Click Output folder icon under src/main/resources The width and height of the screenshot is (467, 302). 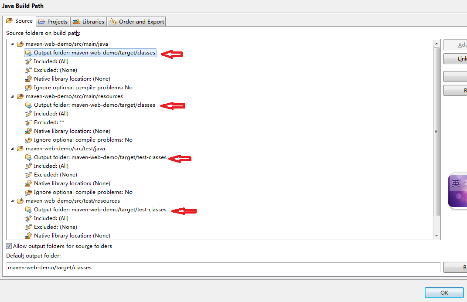tap(28, 105)
